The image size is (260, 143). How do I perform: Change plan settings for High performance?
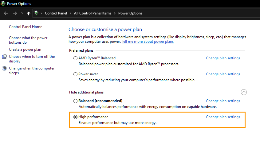(223, 117)
